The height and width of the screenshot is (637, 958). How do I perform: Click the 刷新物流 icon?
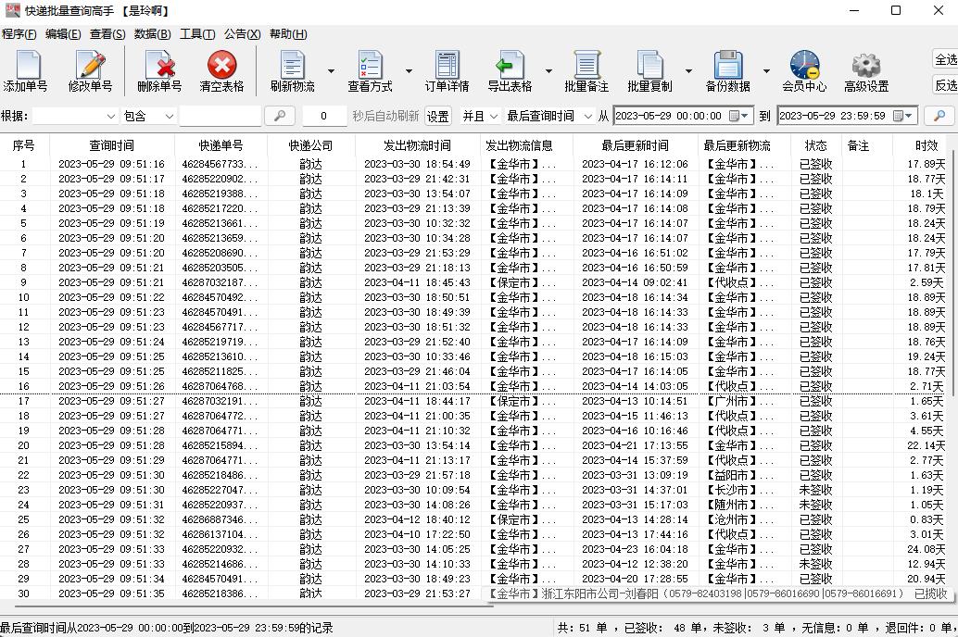[293, 65]
